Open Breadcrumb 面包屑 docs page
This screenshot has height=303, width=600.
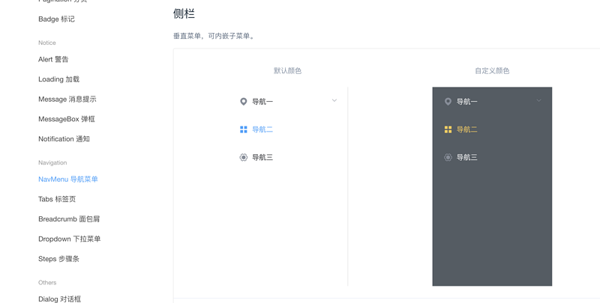click(69, 219)
